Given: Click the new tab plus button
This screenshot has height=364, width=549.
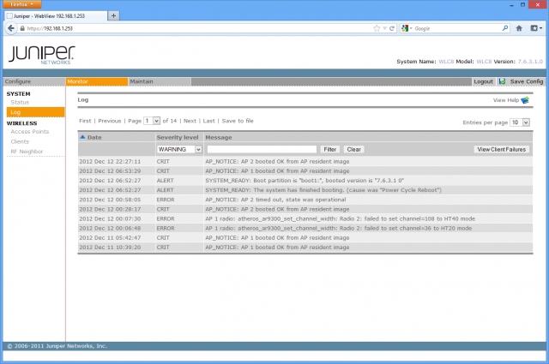Looking at the screenshot, I should tap(113, 15).
